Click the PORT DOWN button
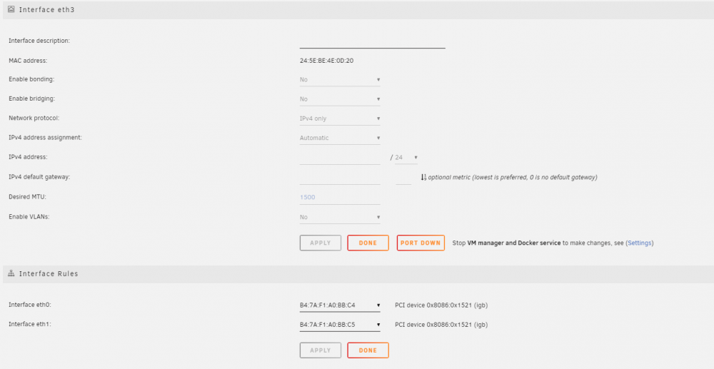Viewport: 714px width, 369px height. [x=421, y=243]
